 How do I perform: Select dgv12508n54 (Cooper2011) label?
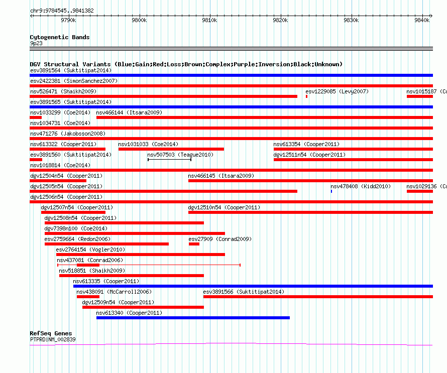pyautogui.click(x=80, y=218)
